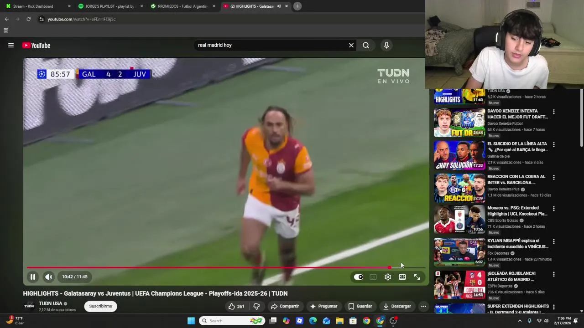Toggle the autoplay switch in player
The width and height of the screenshot is (584, 328).
click(x=359, y=277)
